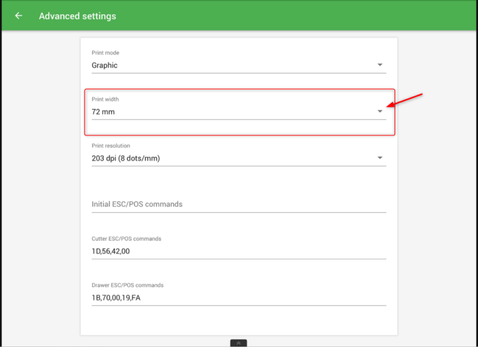478x347 pixels.
Task: Click the double-chevron handle at the bottom
Action: pyautogui.click(x=238, y=343)
